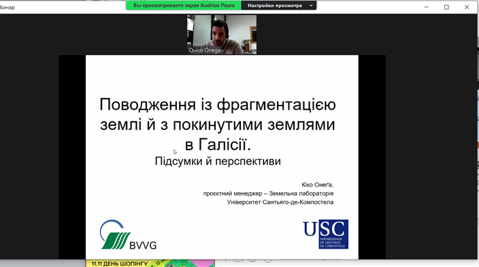
Task: Click the green BVVG stripes emblem
Action: tap(116, 240)
